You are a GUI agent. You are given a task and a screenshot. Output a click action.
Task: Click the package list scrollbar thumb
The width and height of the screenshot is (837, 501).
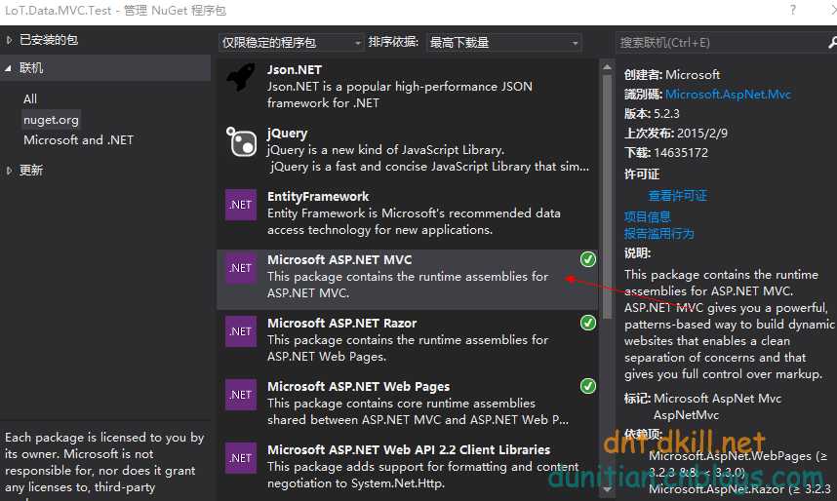pyautogui.click(x=607, y=197)
